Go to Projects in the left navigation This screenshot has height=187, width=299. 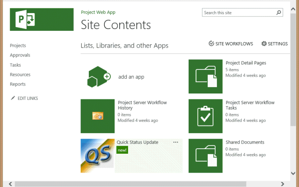click(x=18, y=45)
